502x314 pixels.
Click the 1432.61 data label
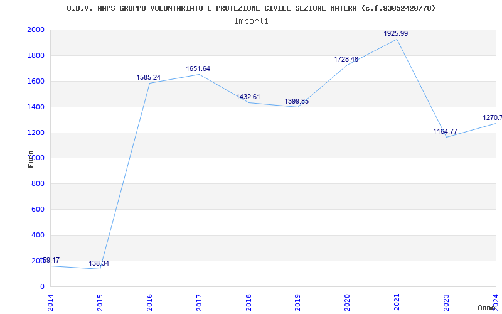tap(248, 97)
